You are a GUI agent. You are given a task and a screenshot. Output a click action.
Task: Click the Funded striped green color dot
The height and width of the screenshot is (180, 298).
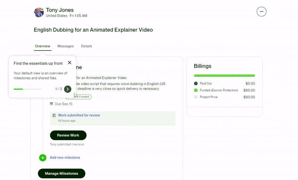pos(196,90)
